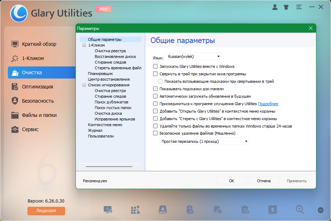The height and width of the screenshot is (221, 331).
Task: Open the startup manager dock icon
Action: click(x=108, y=210)
